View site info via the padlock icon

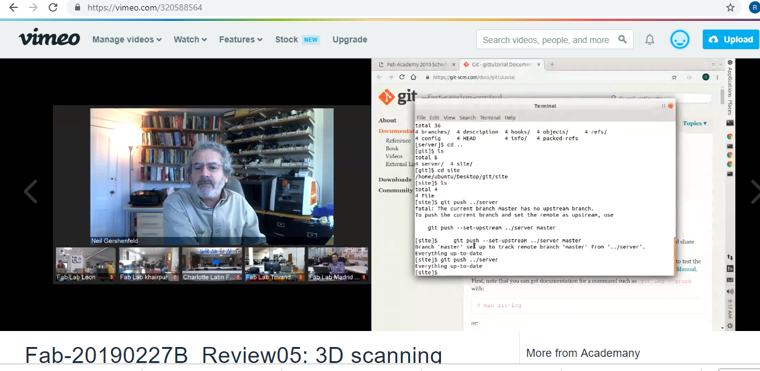tap(78, 8)
